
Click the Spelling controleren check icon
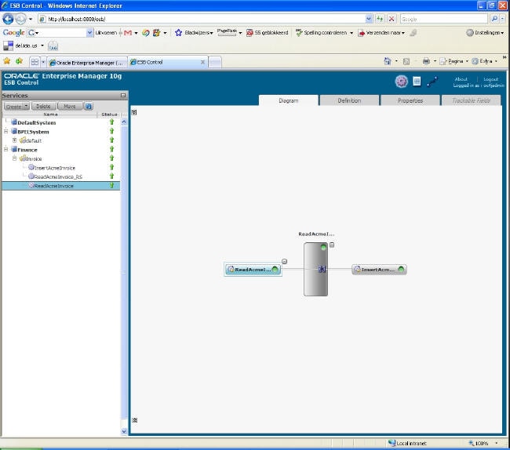point(299,32)
